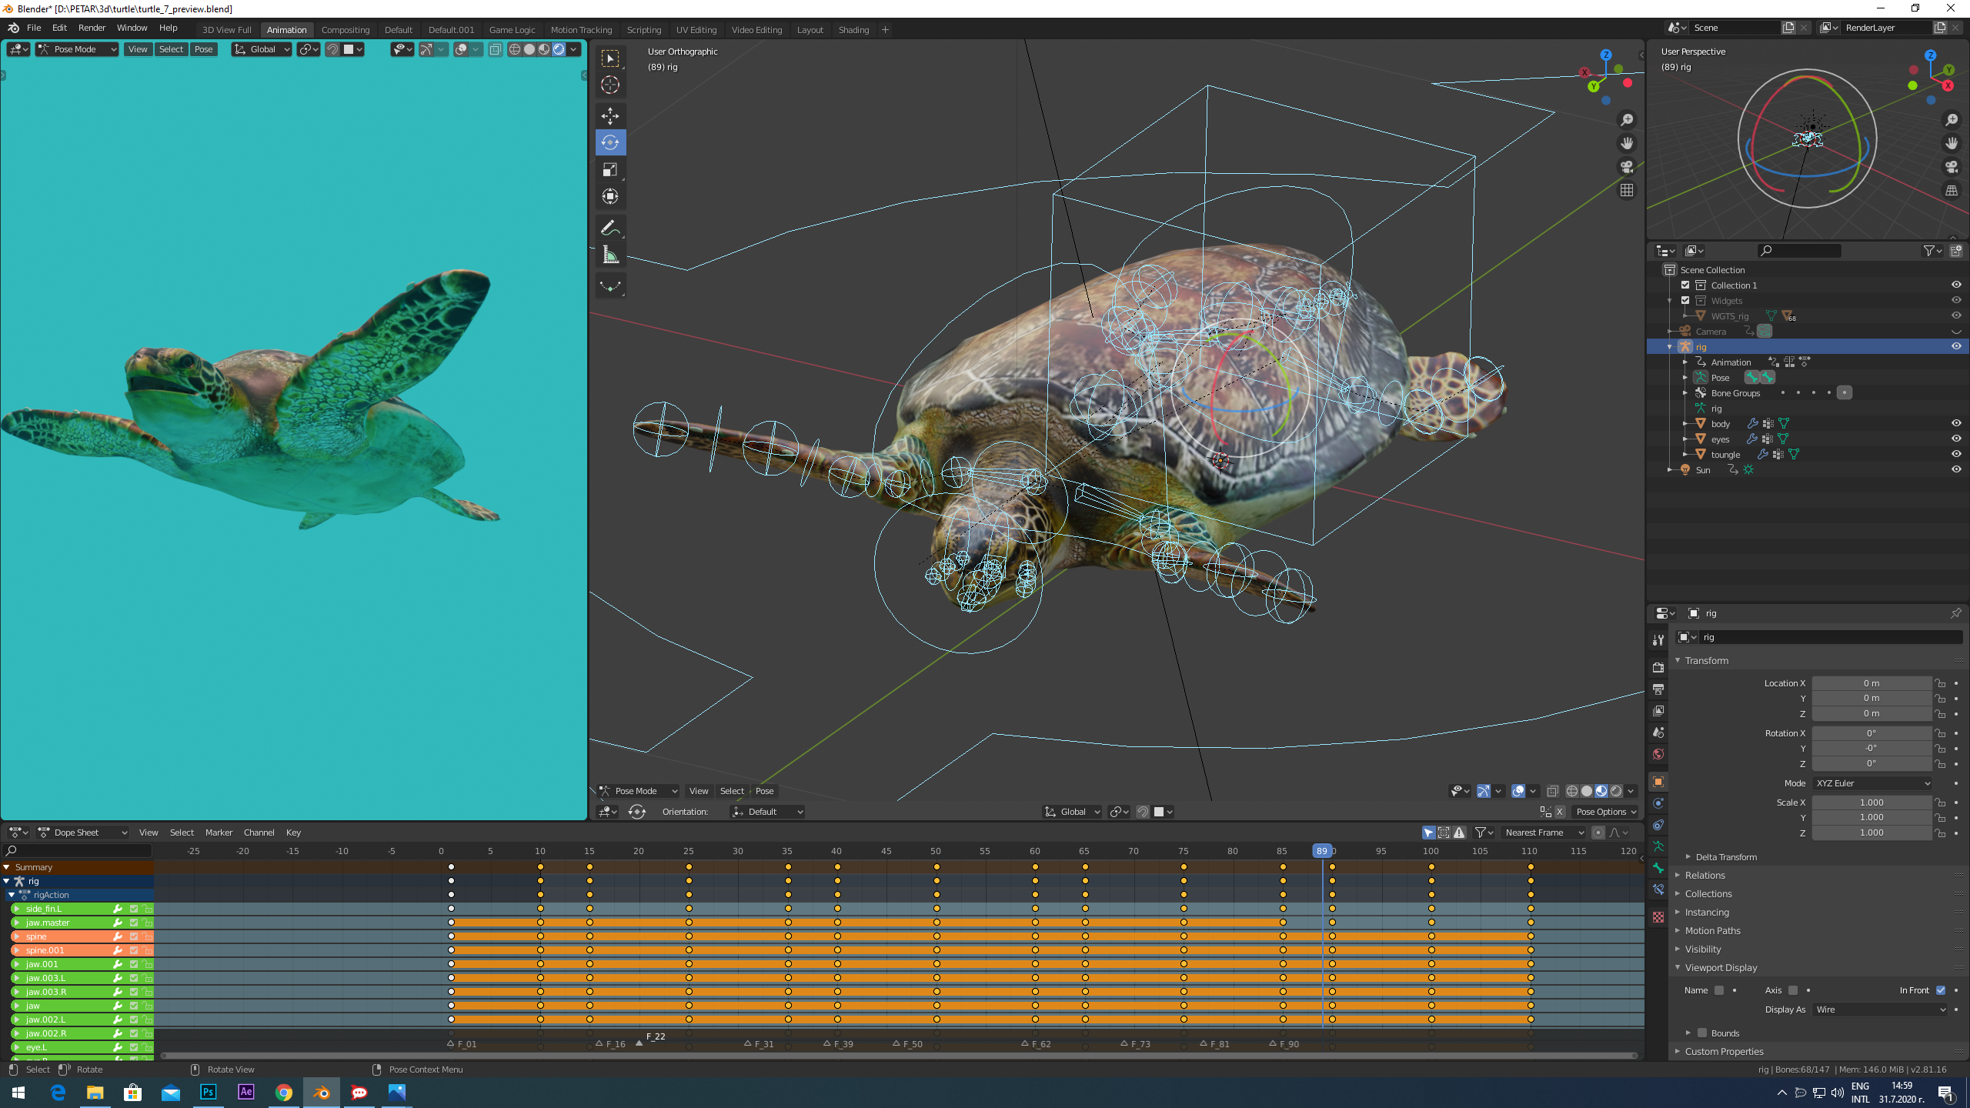Open Photoshop from the Windows taskbar
Screen dimensions: 1970x1108
click(209, 1092)
